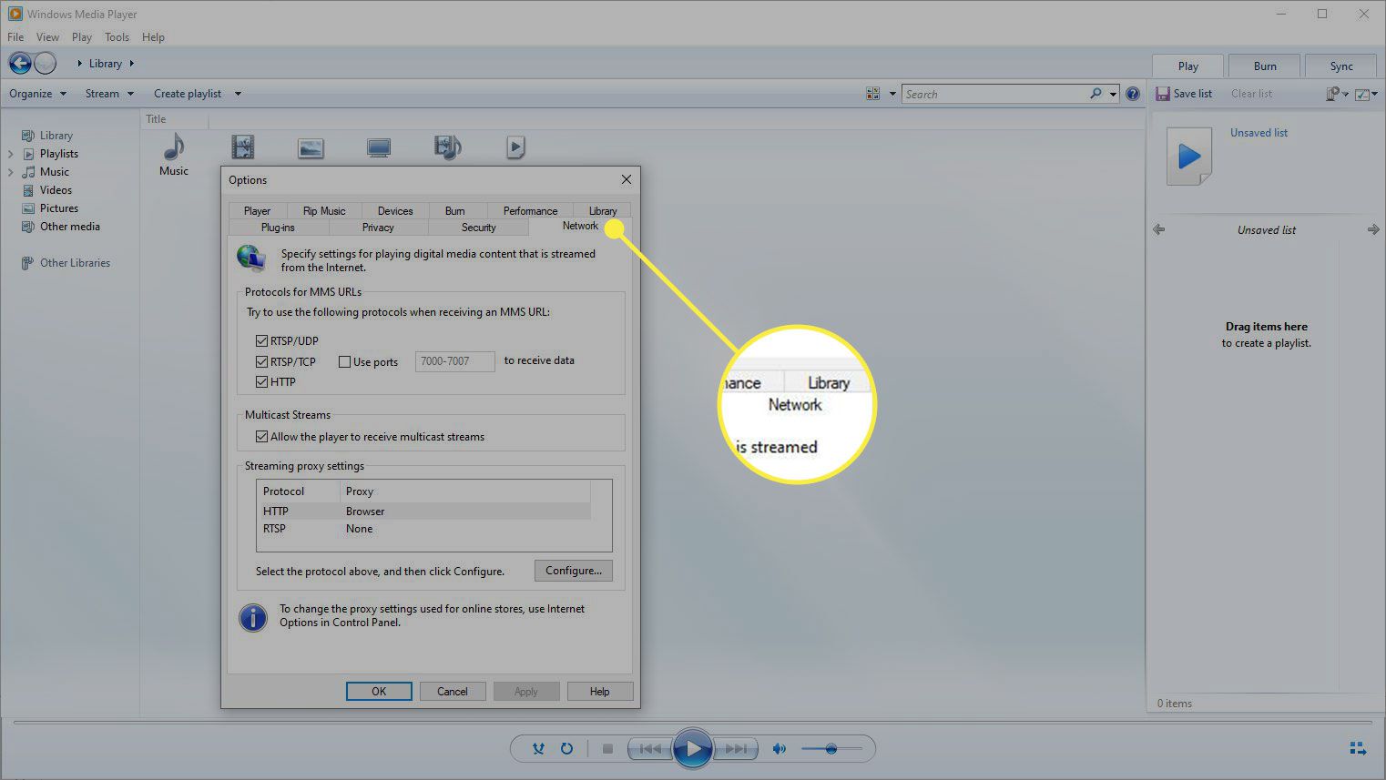Click the unsaved list play thumbnail
Viewport: 1386px width, 780px height.
click(x=1189, y=157)
